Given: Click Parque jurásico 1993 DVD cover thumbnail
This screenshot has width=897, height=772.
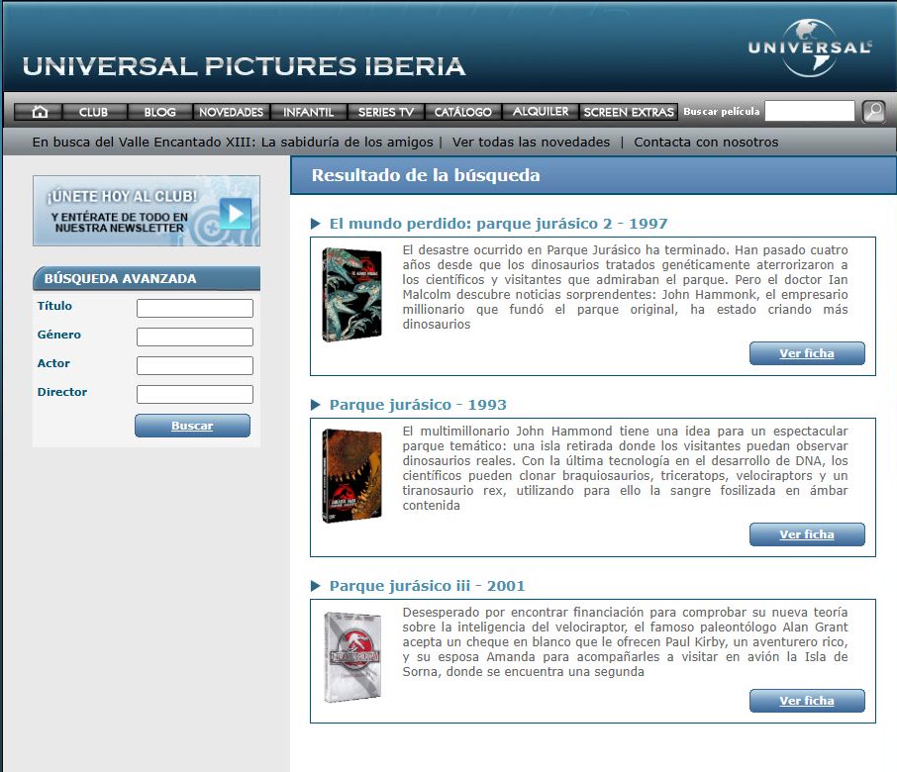Looking at the screenshot, I should pos(351,475).
